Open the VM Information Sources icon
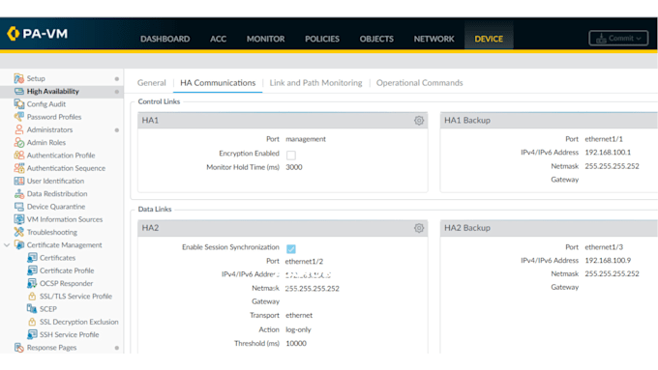The height and width of the screenshot is (370, 658). (19, 219)
